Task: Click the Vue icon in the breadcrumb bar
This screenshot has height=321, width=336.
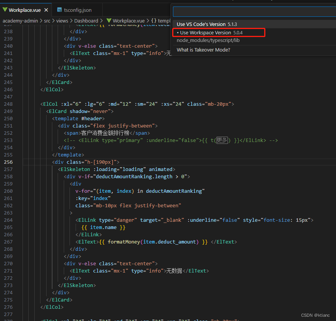Action: click(x=110, y=21)
